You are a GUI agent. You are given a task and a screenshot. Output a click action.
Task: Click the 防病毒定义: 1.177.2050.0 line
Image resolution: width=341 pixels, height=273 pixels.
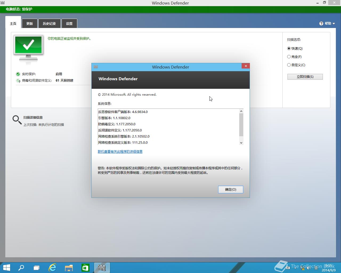coord(117,124)
